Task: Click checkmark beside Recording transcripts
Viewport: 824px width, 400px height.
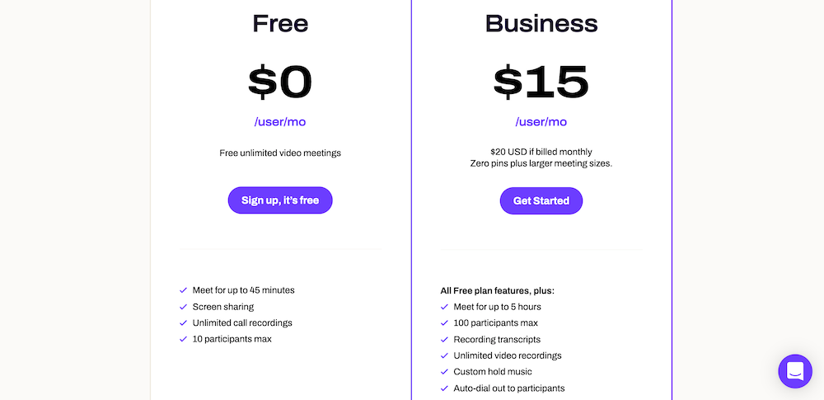Action: tap(445, 340)
